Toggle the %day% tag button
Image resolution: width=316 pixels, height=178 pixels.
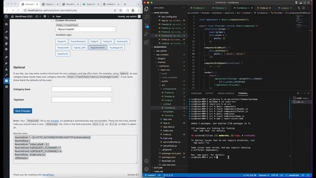(94, 42)
